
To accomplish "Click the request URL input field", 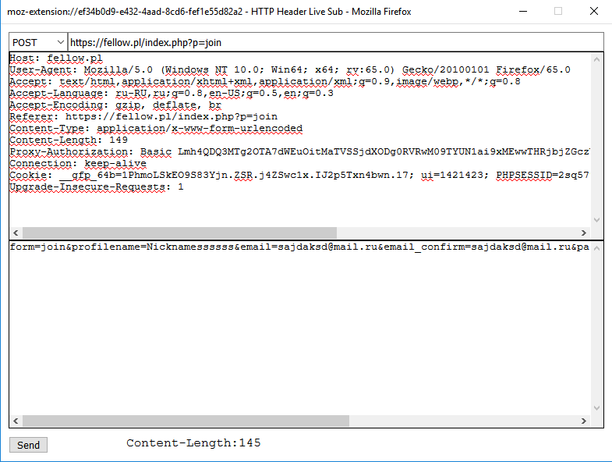I will 336,42.
